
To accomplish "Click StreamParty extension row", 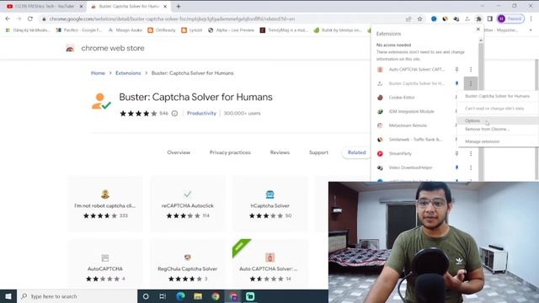I will click(411, 153).
